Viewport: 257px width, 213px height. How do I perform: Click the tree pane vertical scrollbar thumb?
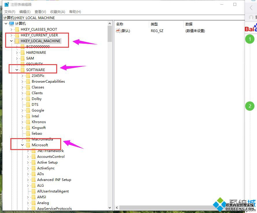click(110, 34)
